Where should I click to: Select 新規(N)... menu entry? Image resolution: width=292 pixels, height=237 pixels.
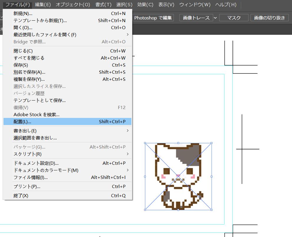tap(23, 14)
